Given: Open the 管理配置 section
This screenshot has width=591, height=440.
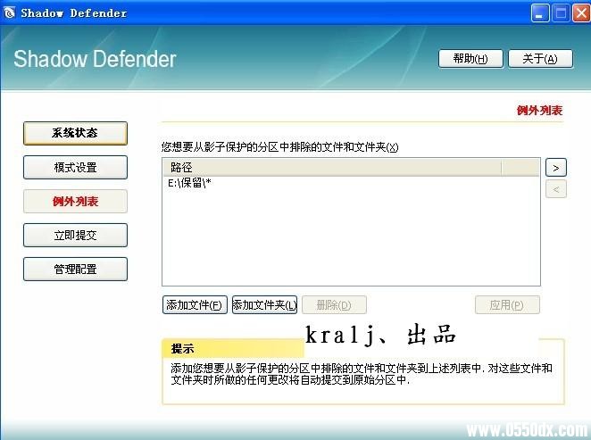Looking at the screenshot, I should point(75,269).
